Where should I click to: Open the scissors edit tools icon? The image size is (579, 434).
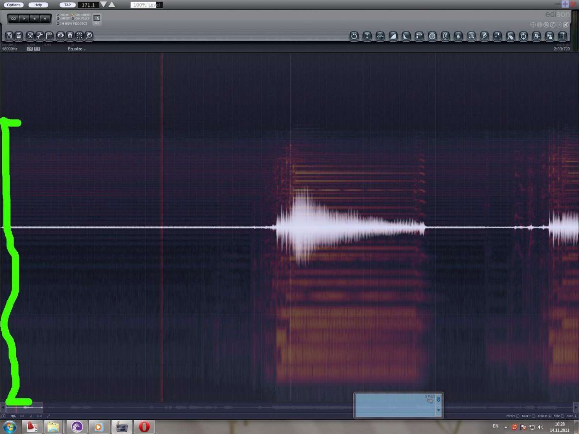30,36
